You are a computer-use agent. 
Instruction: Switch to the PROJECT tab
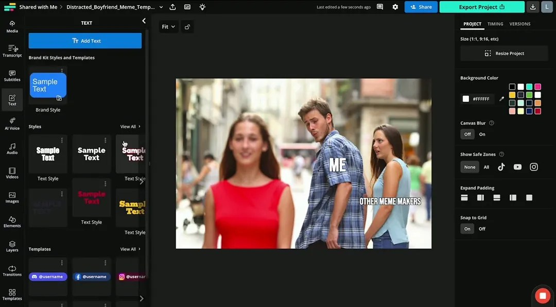coord(472,24)
